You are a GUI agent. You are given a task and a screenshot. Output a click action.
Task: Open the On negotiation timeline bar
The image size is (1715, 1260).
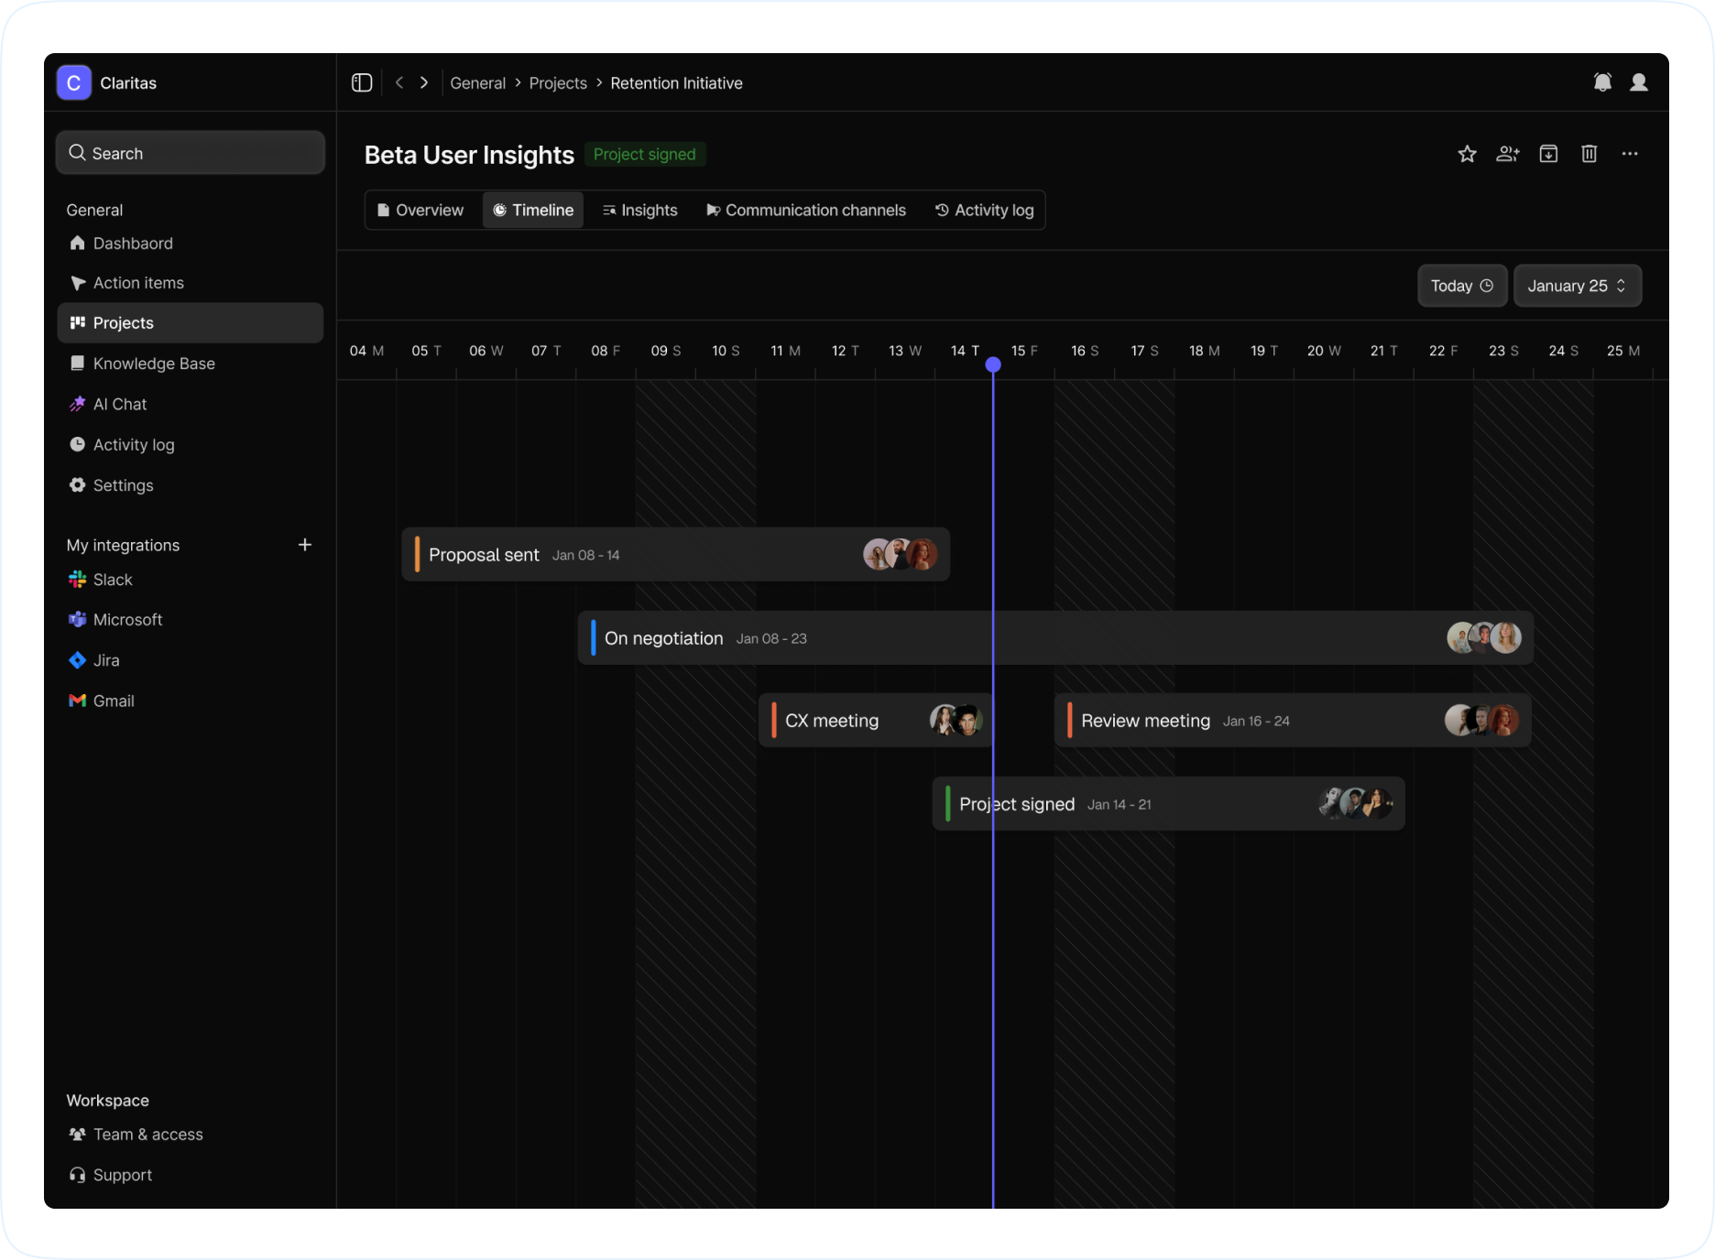click(1055, 638)
